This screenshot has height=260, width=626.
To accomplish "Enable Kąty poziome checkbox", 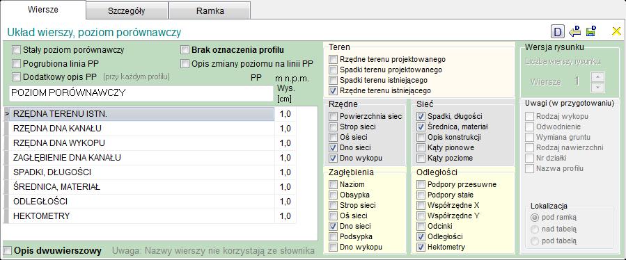I will tap(421, 158).
